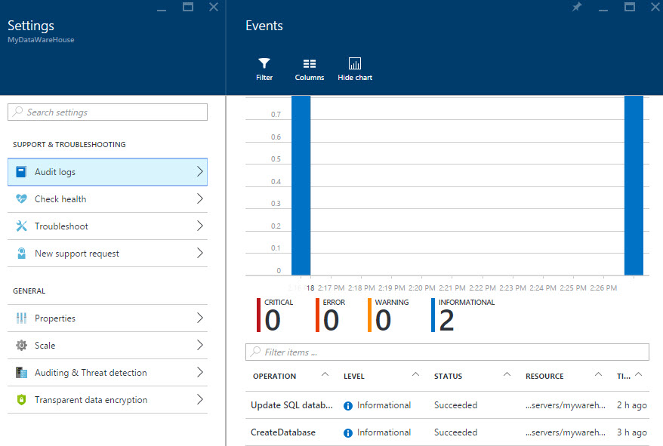663x446 pixels.
Task: Click the New support request icon
Action: (21, 254)
